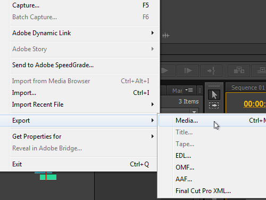This screenshot has height=200, width=266.
Task: Expand arrow next to Adobe Dynamic Link
Action: (153, 33)
